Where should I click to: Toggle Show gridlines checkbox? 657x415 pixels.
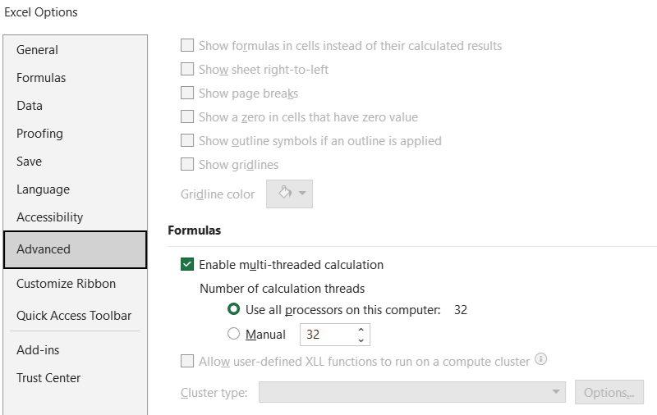187,165
